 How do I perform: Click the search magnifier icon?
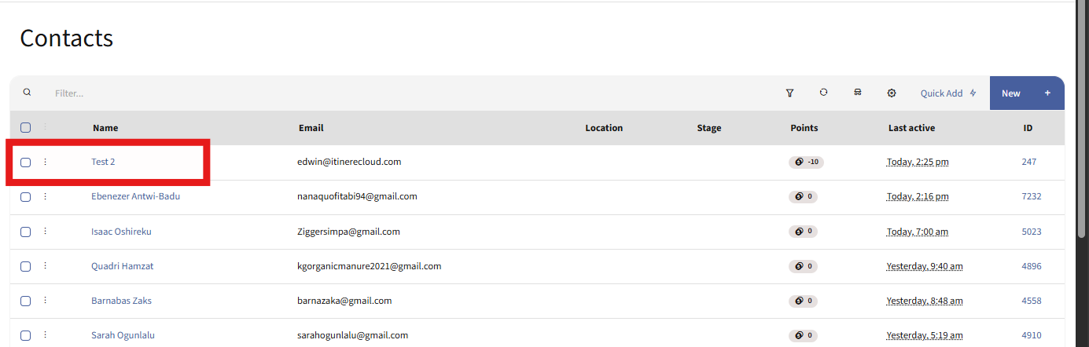pyautogui.click(x=28, y=93)
